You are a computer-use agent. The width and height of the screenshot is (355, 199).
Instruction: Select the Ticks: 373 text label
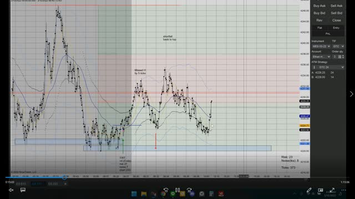click(x=288, y=167)
